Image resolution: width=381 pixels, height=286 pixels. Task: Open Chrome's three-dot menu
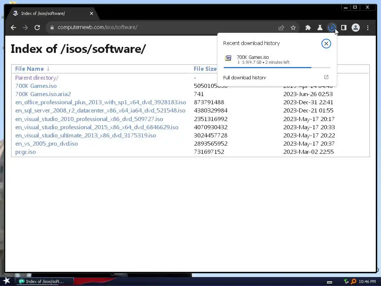click(368, 28)
